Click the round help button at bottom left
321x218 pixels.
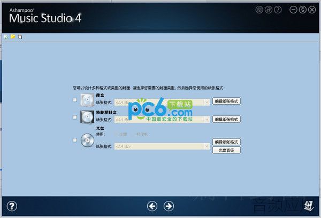pos(12,206)
